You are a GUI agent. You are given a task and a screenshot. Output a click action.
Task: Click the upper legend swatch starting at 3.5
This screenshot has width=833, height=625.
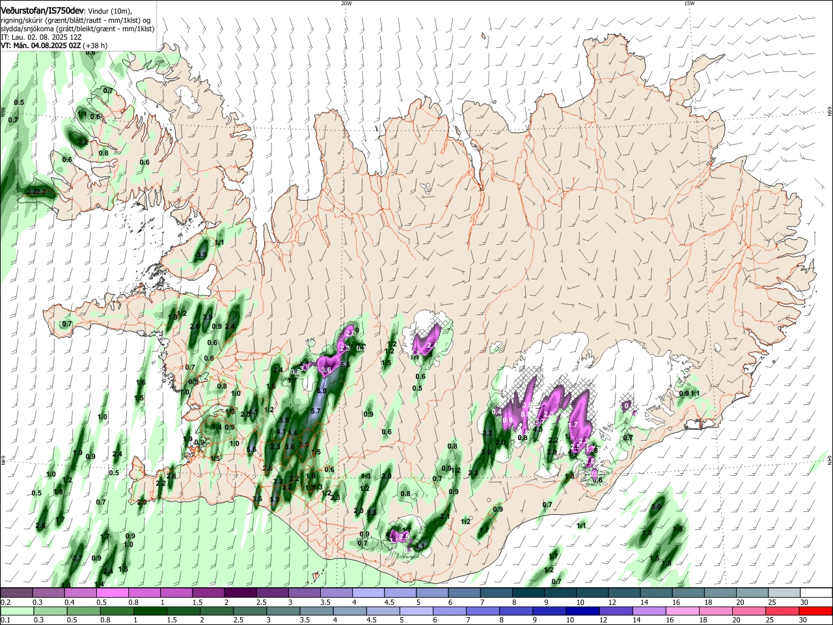point(336,592)
